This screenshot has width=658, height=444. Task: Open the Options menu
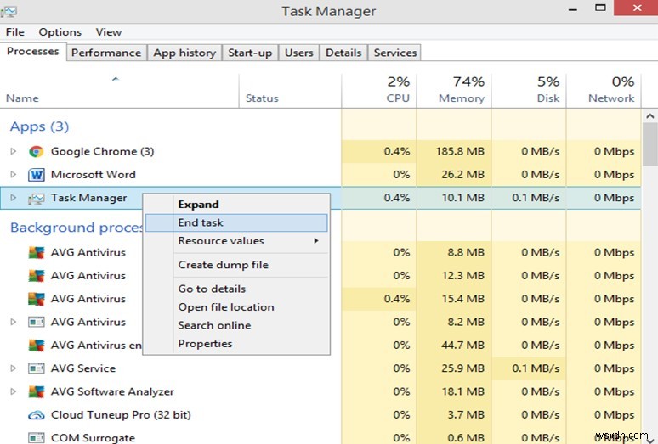point(60,32)
